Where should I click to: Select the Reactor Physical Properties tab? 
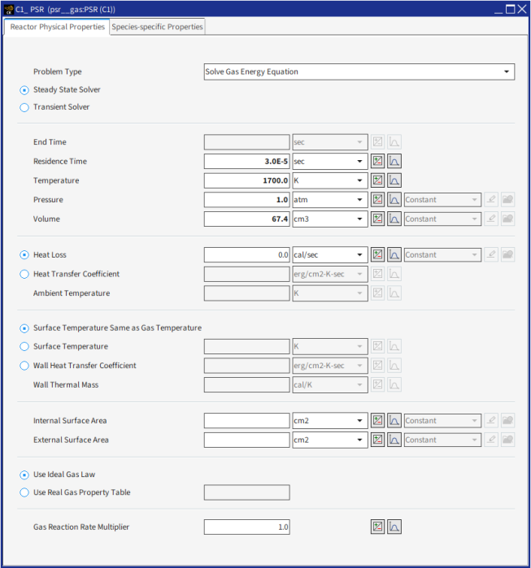click(57, 27)
